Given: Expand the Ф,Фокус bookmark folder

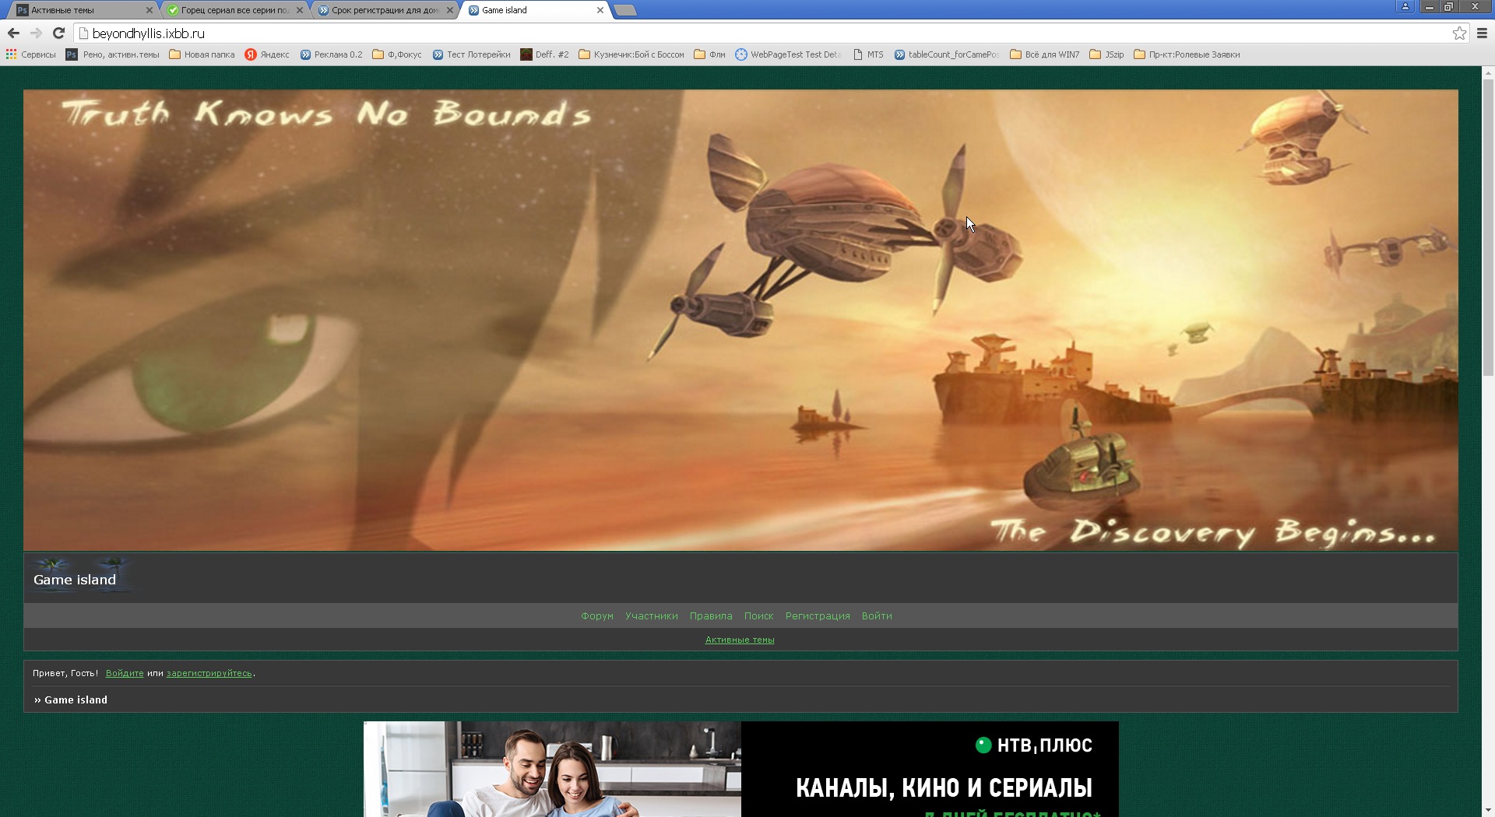Looking at the screenshot, I should 397,54.
